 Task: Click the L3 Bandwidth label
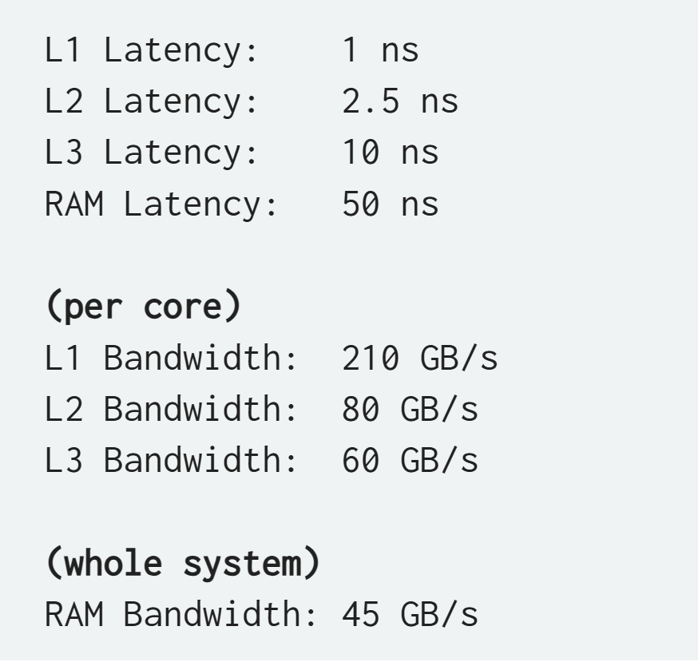click(171, 460)
